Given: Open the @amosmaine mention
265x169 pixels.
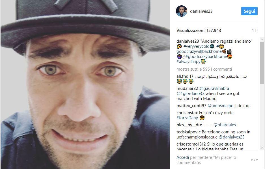Looking at the screenshot, I should 220,106.
